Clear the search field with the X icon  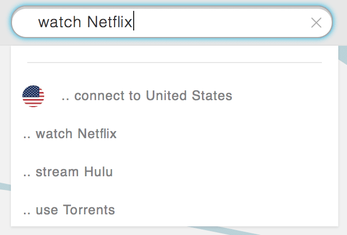(316, 23)
